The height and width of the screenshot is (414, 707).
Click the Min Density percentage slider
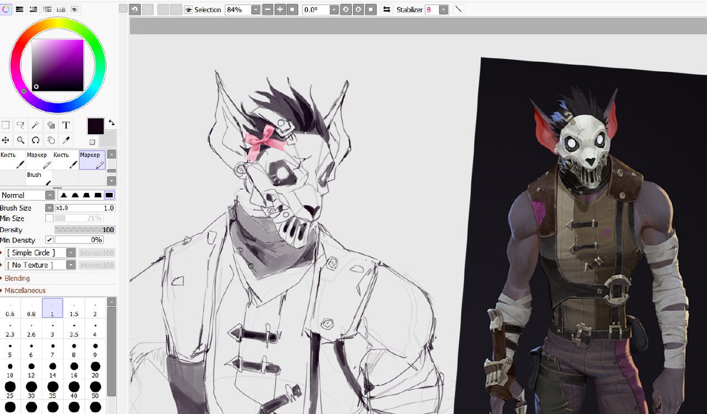79,240
